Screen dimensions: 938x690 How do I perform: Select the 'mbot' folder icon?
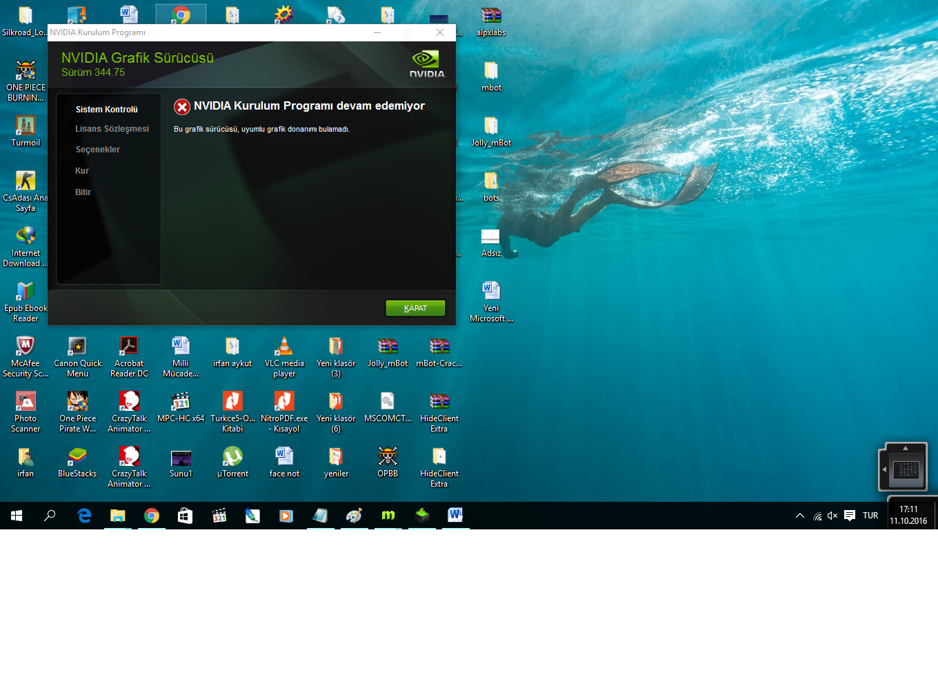491,76
